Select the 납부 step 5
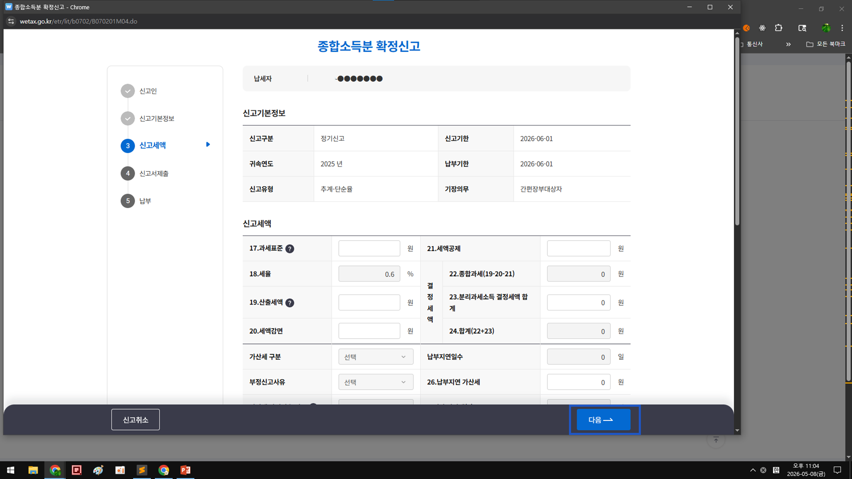Screen dimensions: 852x479 click(145, 201)
